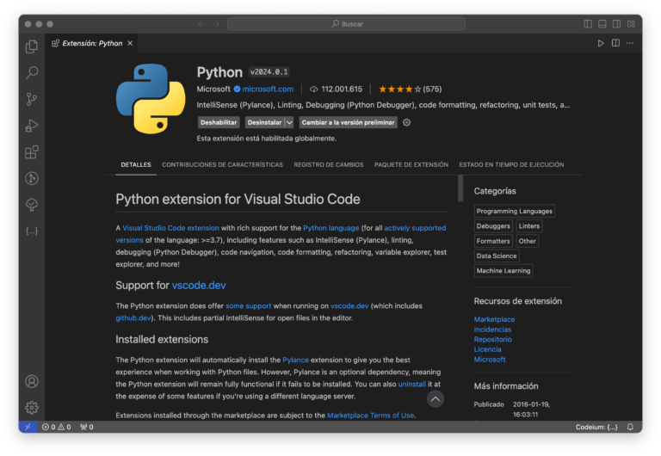The width and height of the screenshot is (661, 456).
Task: Open the Incidencias resource link
Action: pyautogui.click(x=492, y=330)
